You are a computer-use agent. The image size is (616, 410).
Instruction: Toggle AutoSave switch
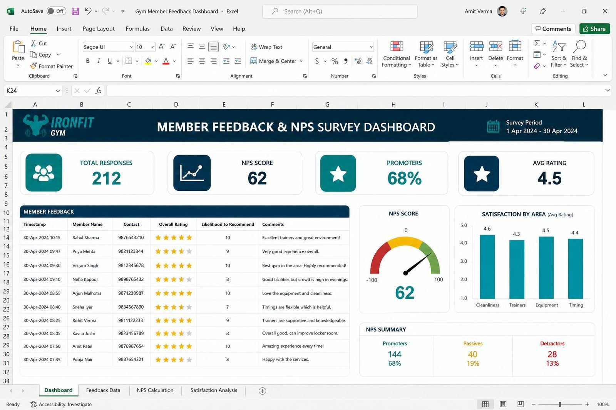(x=56, y=11)
